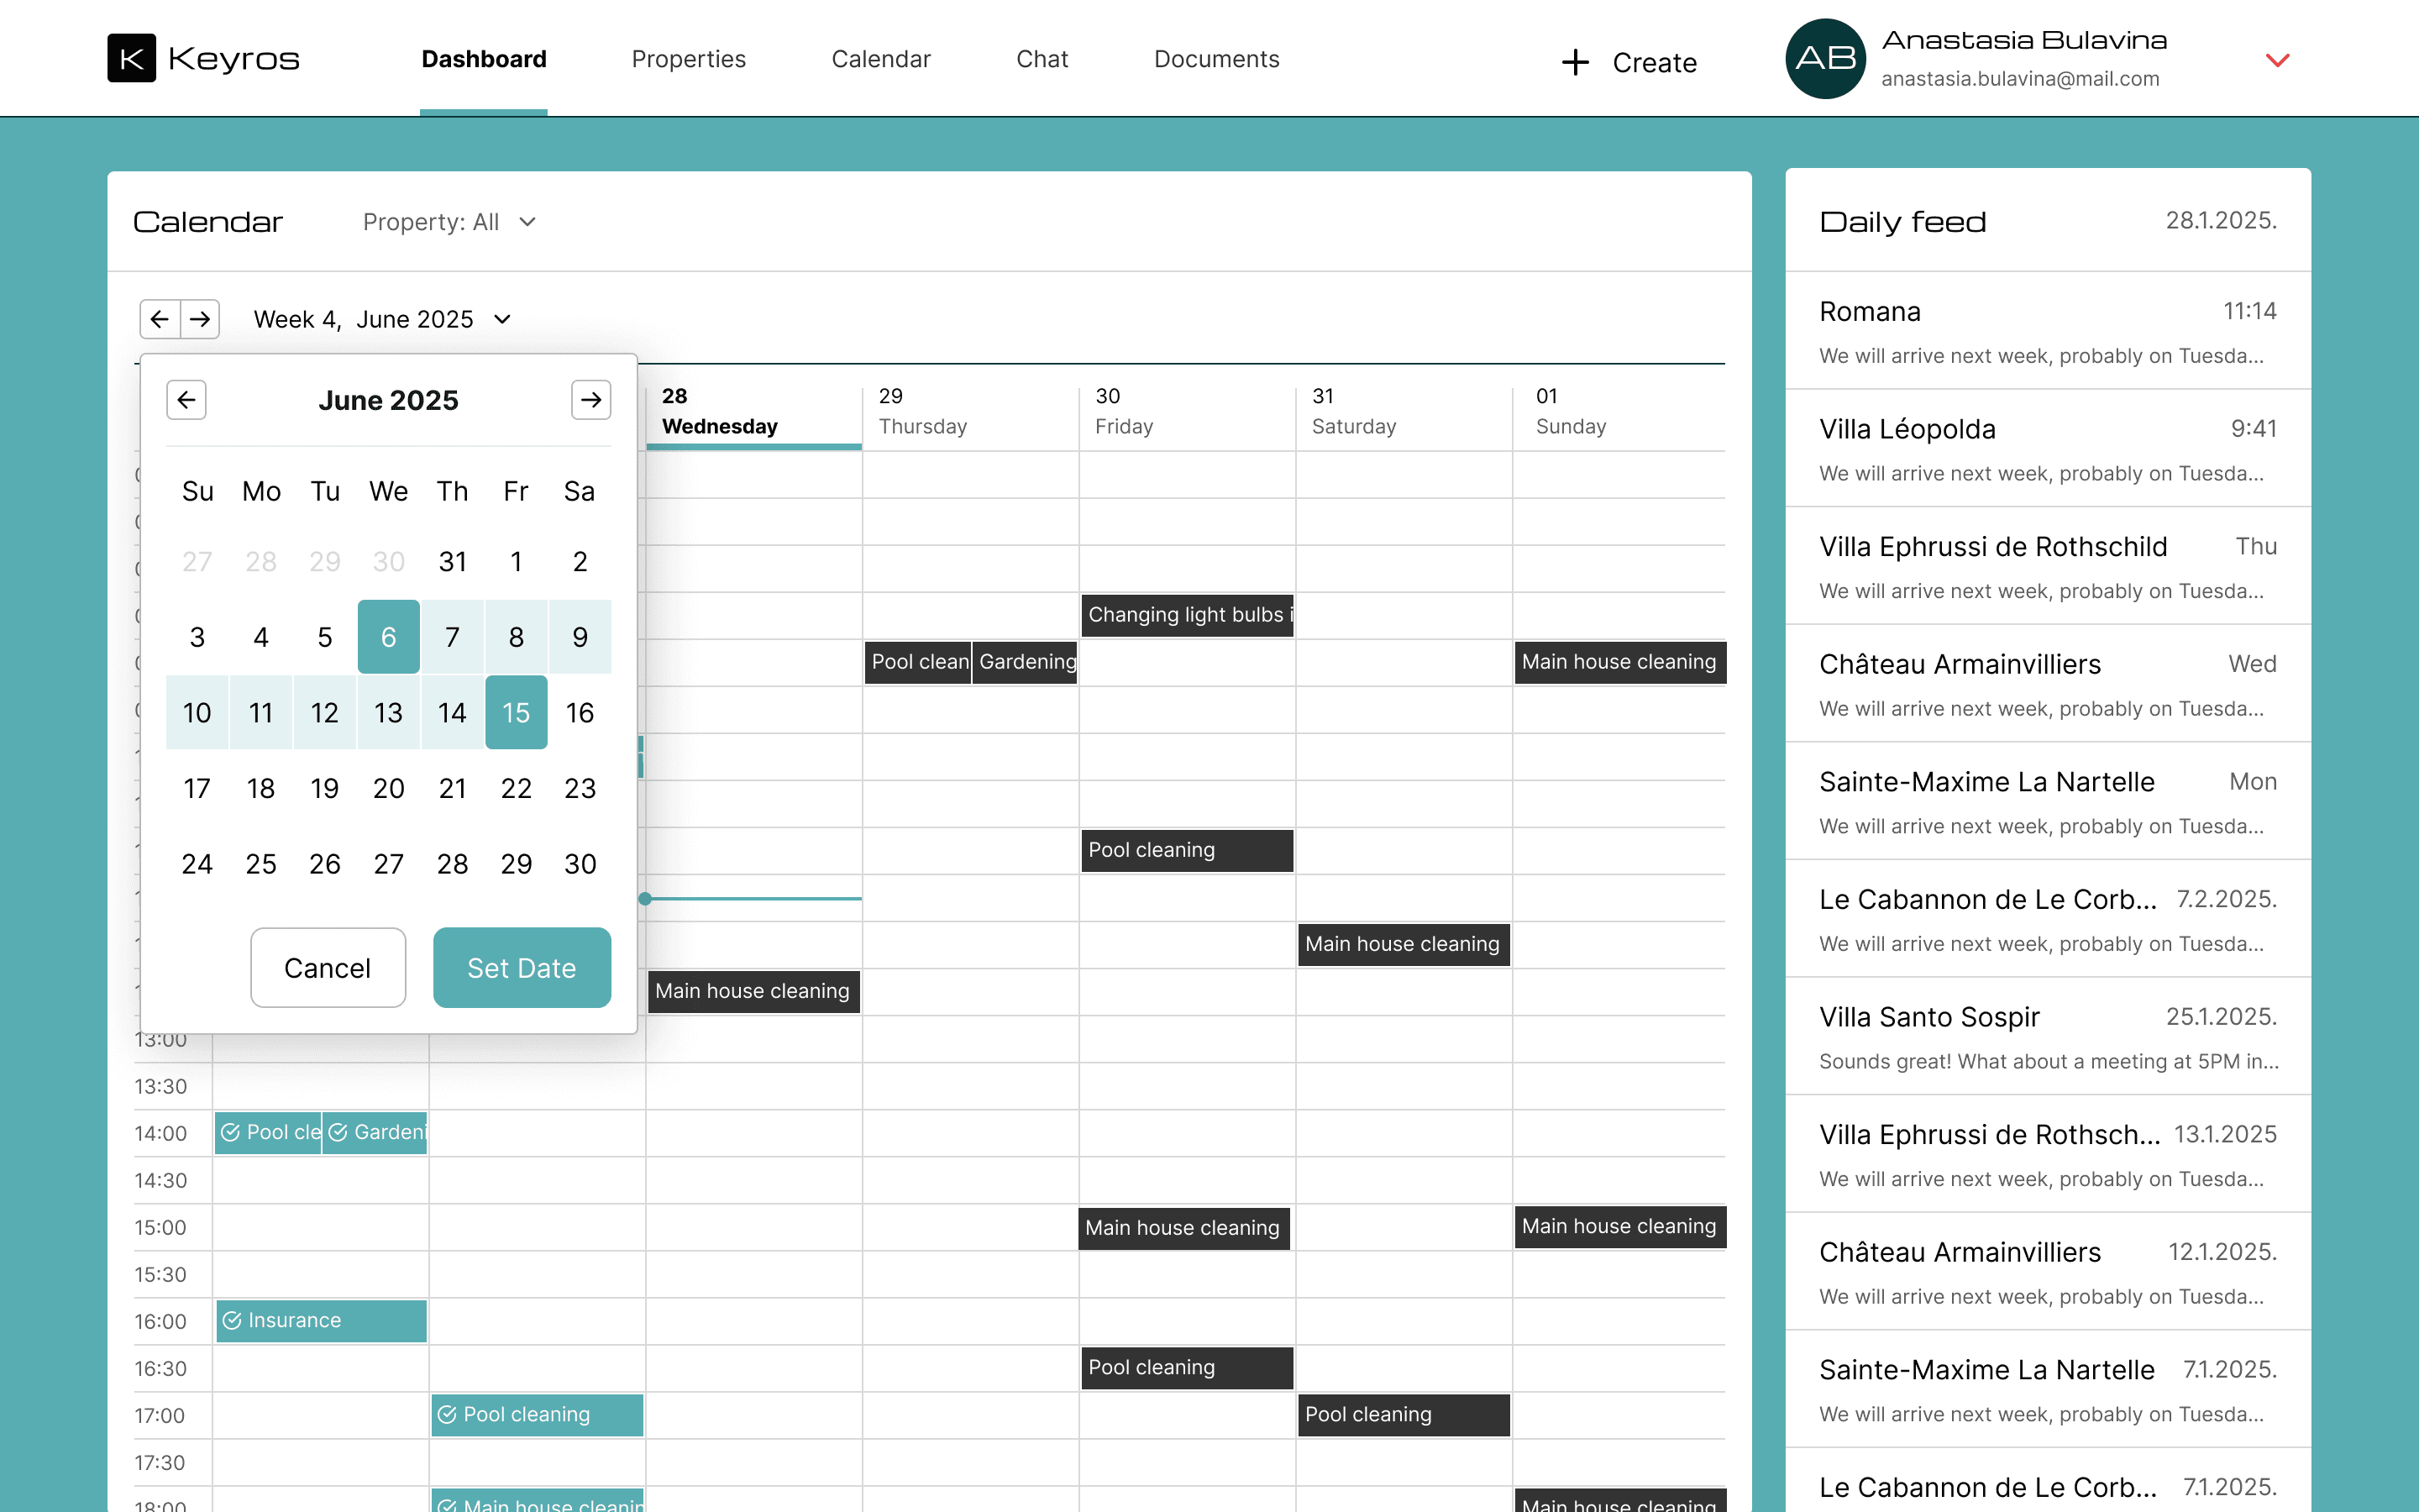Viewport: 2419px width, 1512px height.
Task: Cancel the date picker
Action: tap(327, 967)
